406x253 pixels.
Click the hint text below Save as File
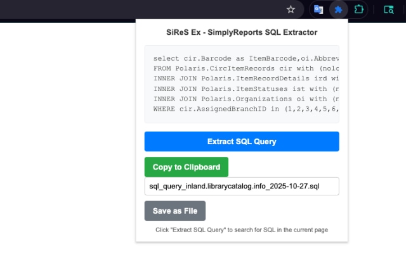click(x=242, y=230)
